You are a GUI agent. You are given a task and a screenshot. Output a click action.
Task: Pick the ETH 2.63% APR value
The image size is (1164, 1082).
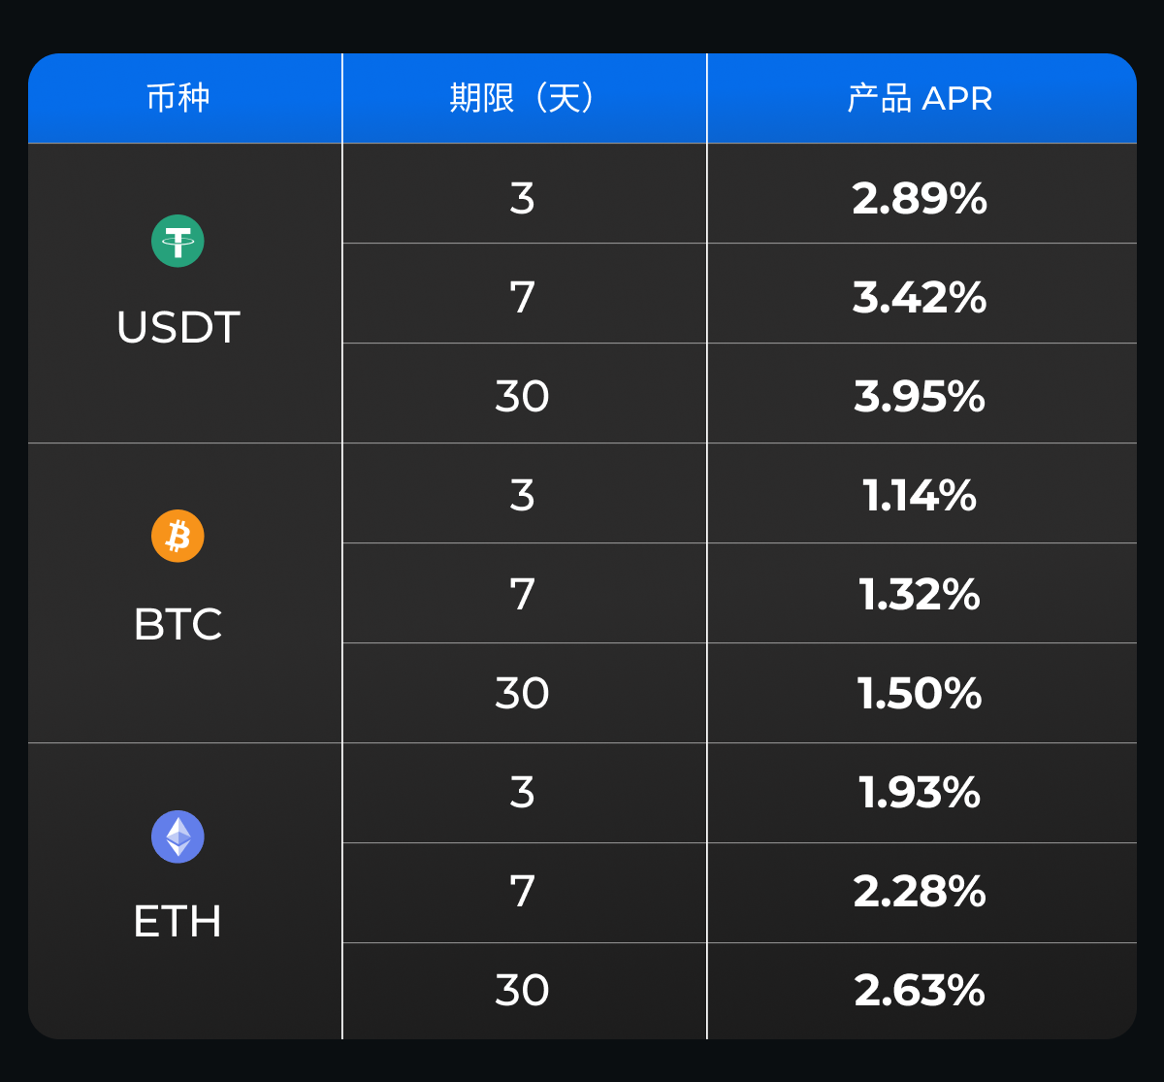point(920,991)
